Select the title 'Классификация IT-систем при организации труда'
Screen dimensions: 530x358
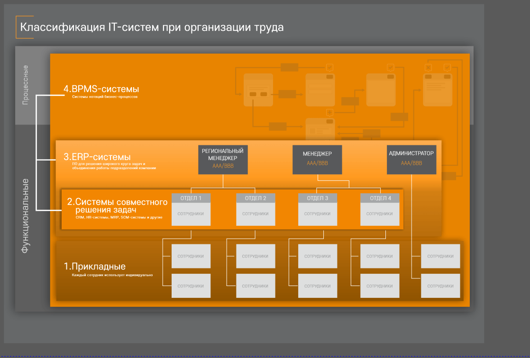tap(152, 27)
